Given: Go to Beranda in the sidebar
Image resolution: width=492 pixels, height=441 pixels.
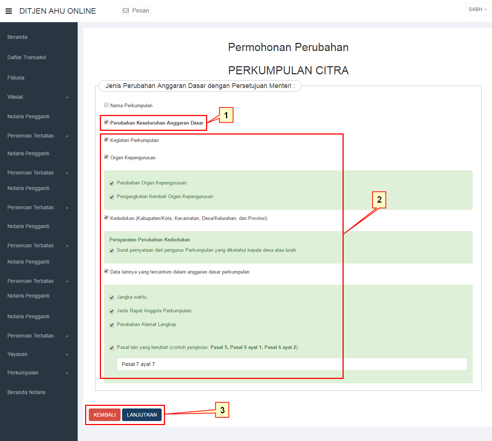Looking at the screenshot, I should pos(17,37).
